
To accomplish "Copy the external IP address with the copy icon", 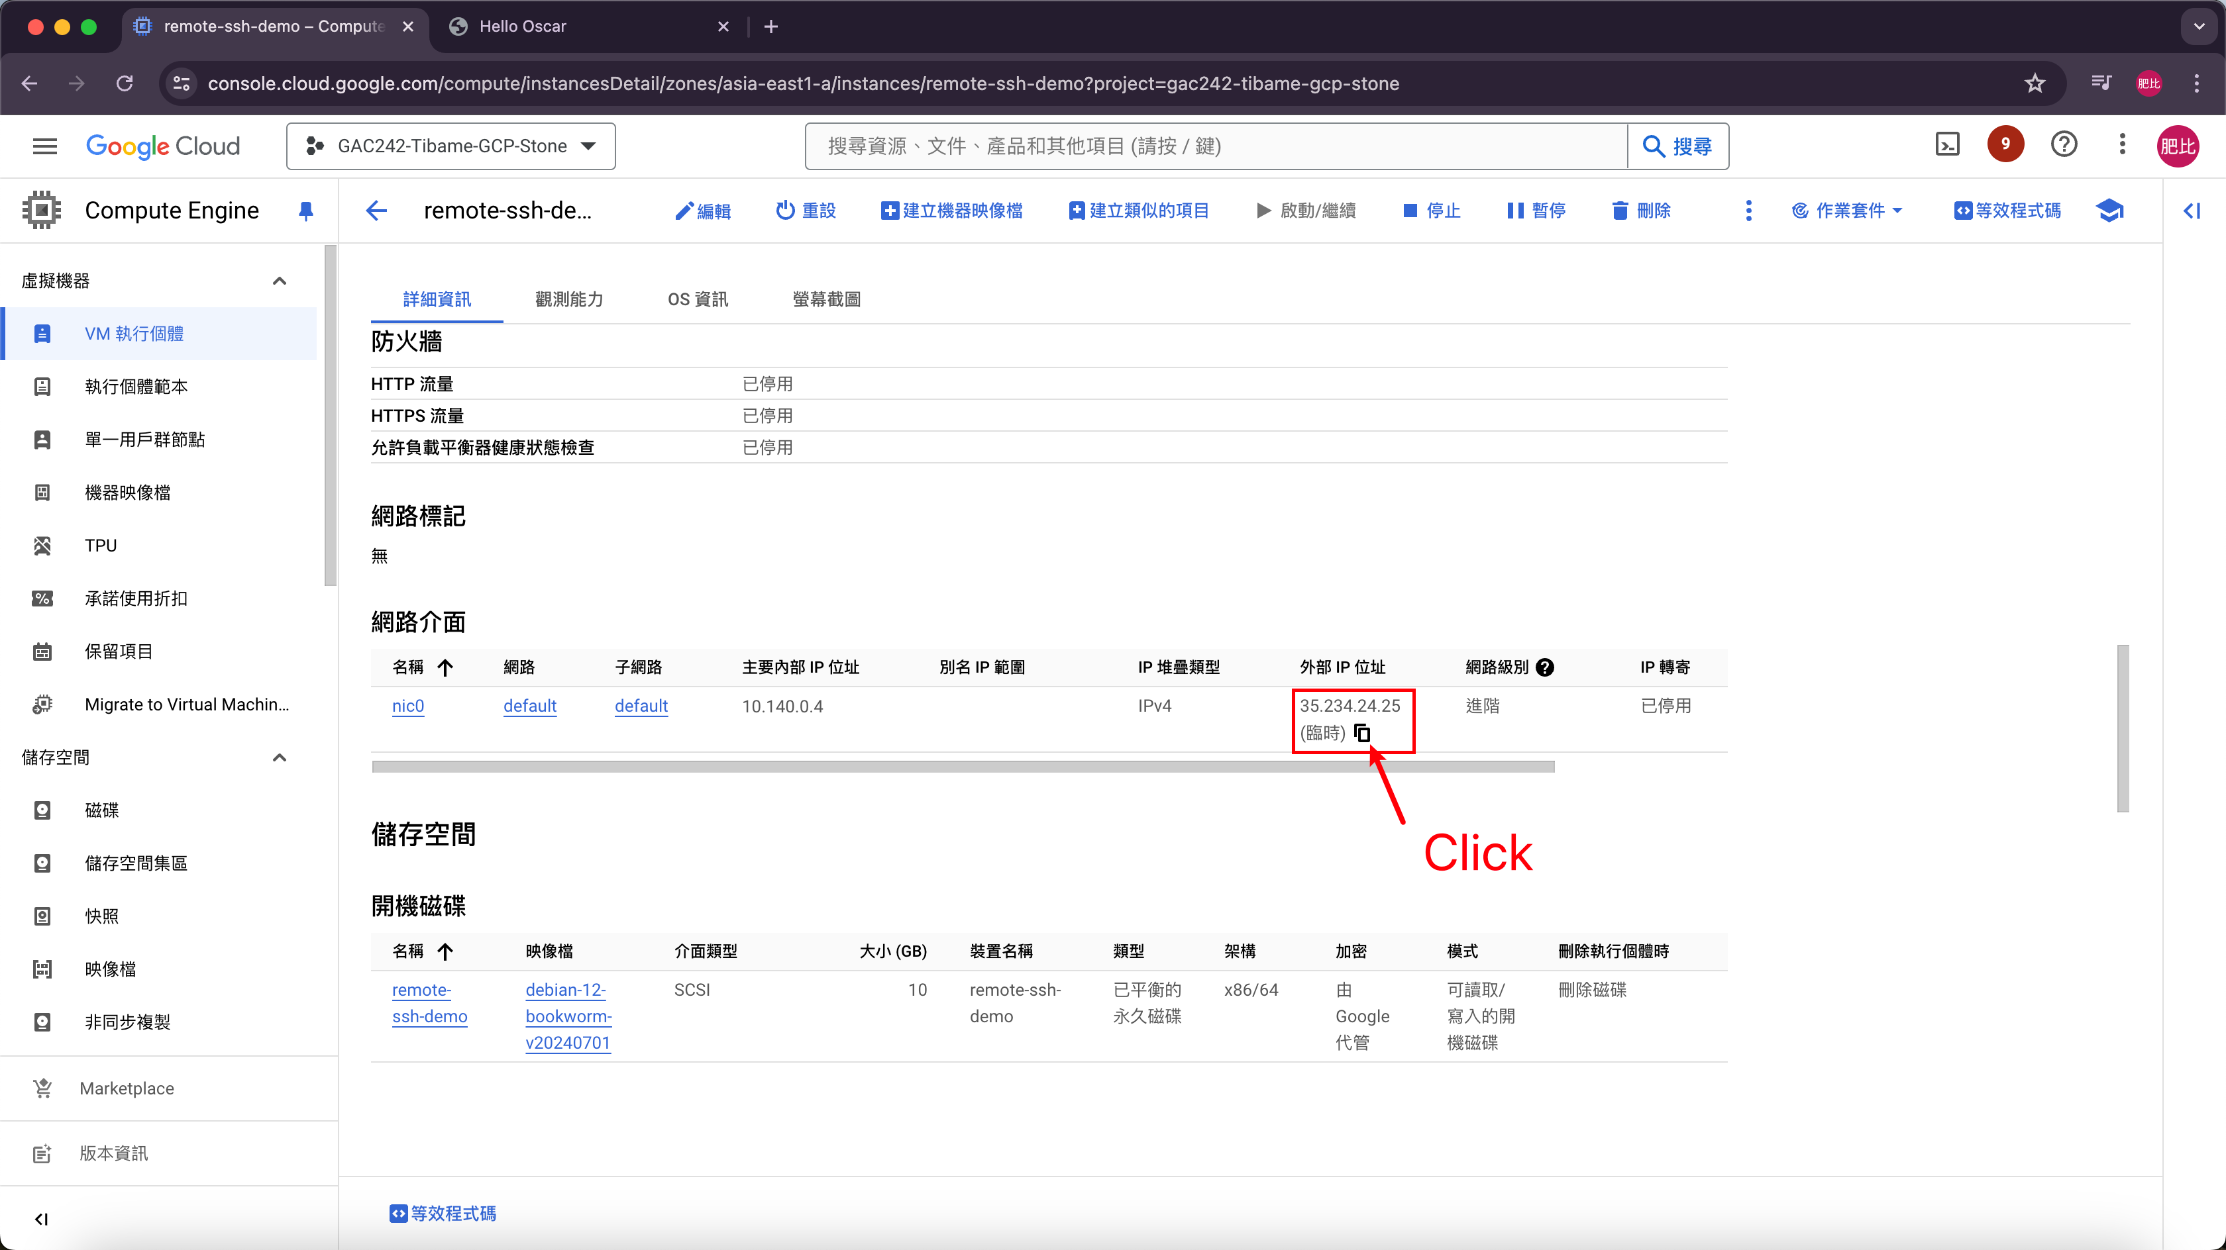I will [1362, 732].
